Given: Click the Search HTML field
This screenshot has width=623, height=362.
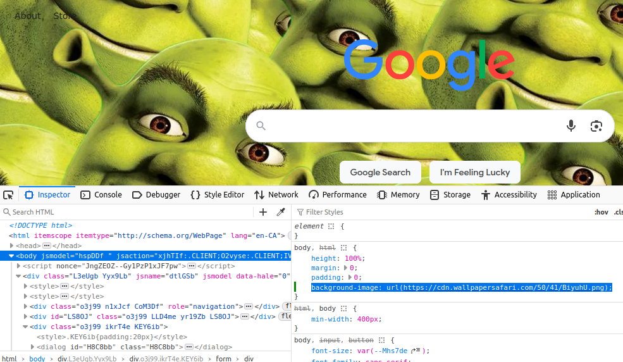Looking at the screenshot, I should tap(127, 212).
